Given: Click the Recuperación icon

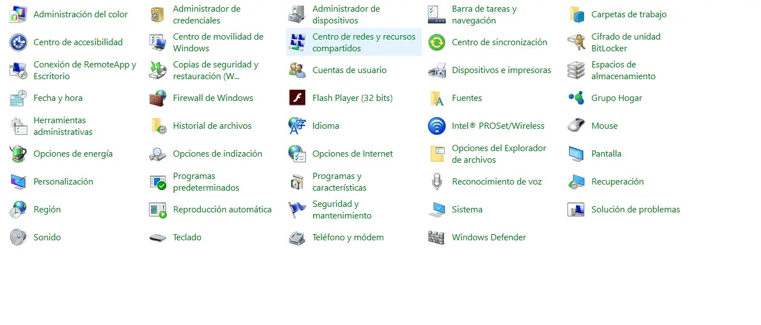Looking at the screenshot, I should pos(576,182).
